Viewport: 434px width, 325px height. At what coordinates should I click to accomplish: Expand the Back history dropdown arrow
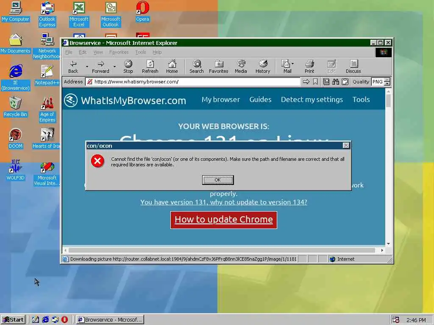tap(87, 66)
